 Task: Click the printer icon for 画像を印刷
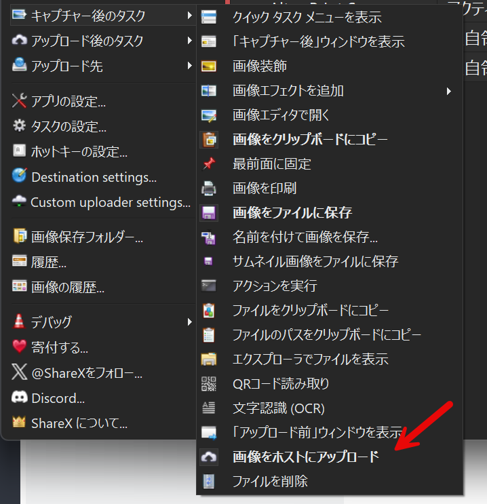point(209,189)
